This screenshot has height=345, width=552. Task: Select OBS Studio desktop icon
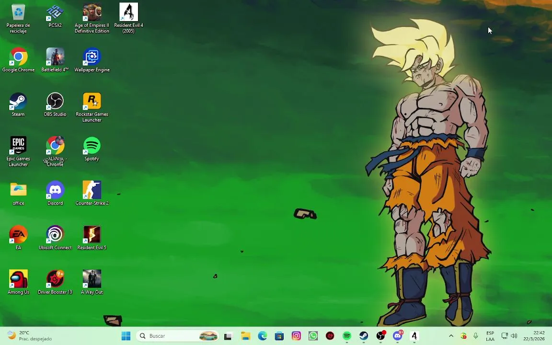[x=55, y=104]
